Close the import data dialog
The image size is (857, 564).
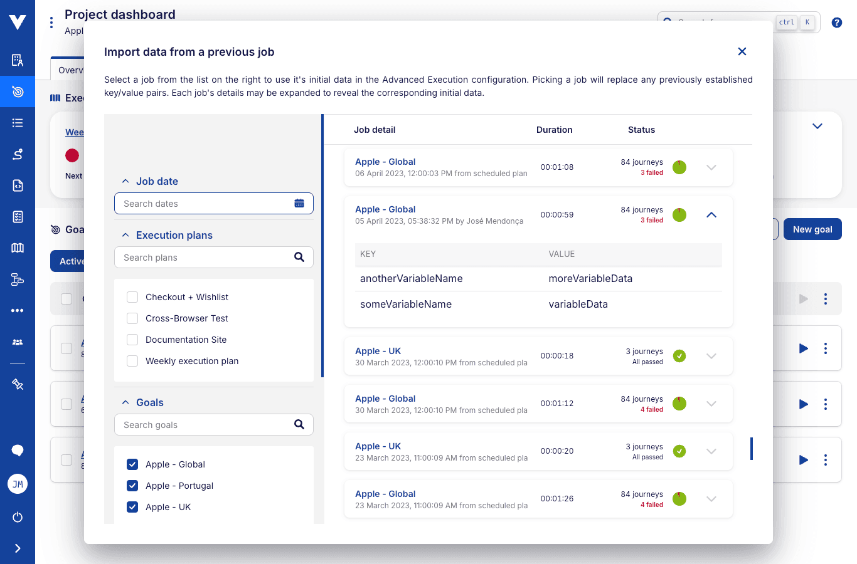coord(742,51)
